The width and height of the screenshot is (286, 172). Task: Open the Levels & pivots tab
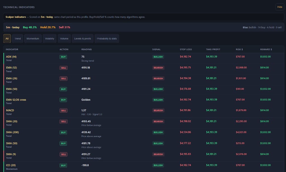[x=83, y=39]
